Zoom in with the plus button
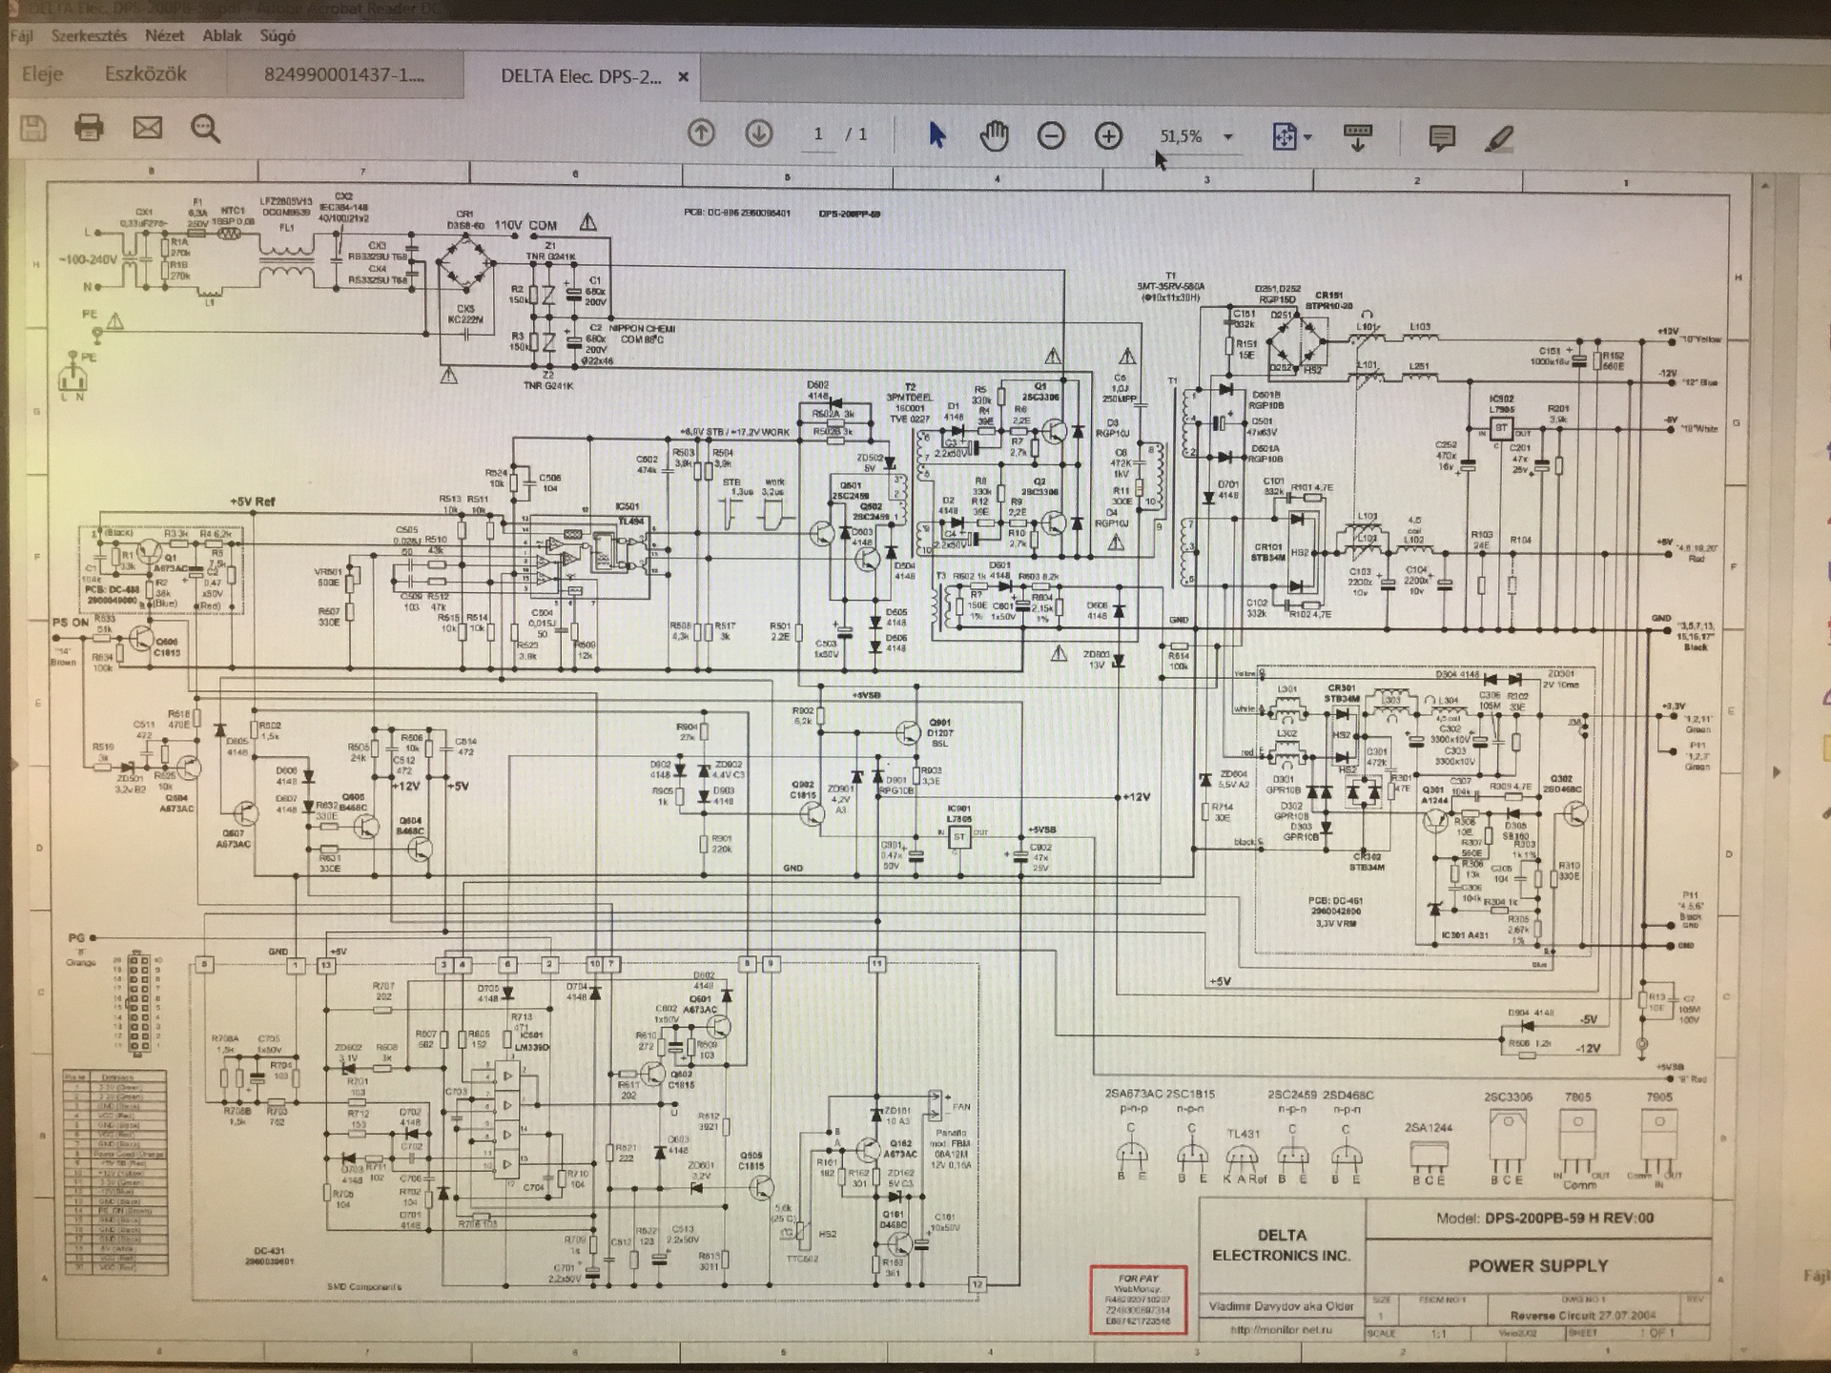This screenshot has height=1373, width=1831. (1108, 136)
